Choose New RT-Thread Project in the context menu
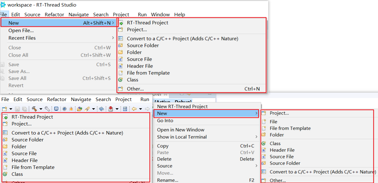Screen dimensions: 378x183 point(182,106)
